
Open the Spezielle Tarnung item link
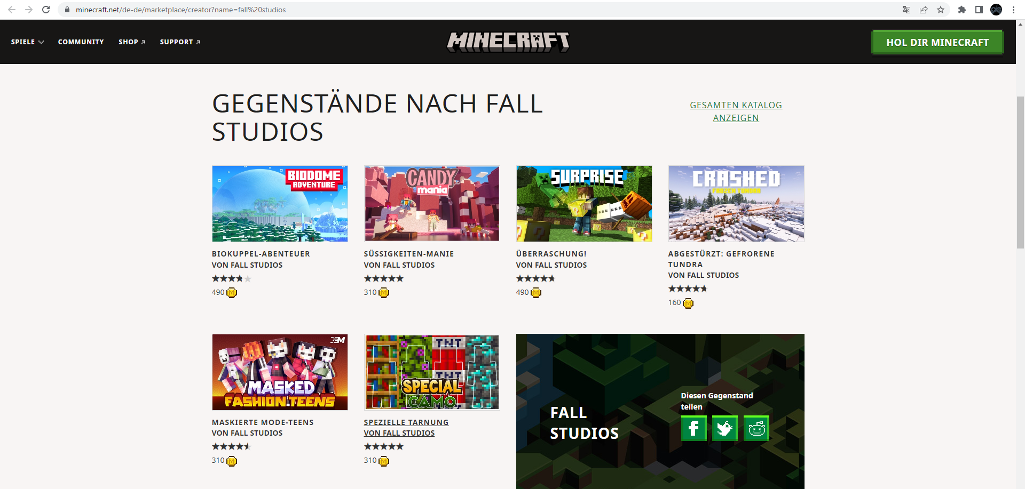(x=406, y=422)
